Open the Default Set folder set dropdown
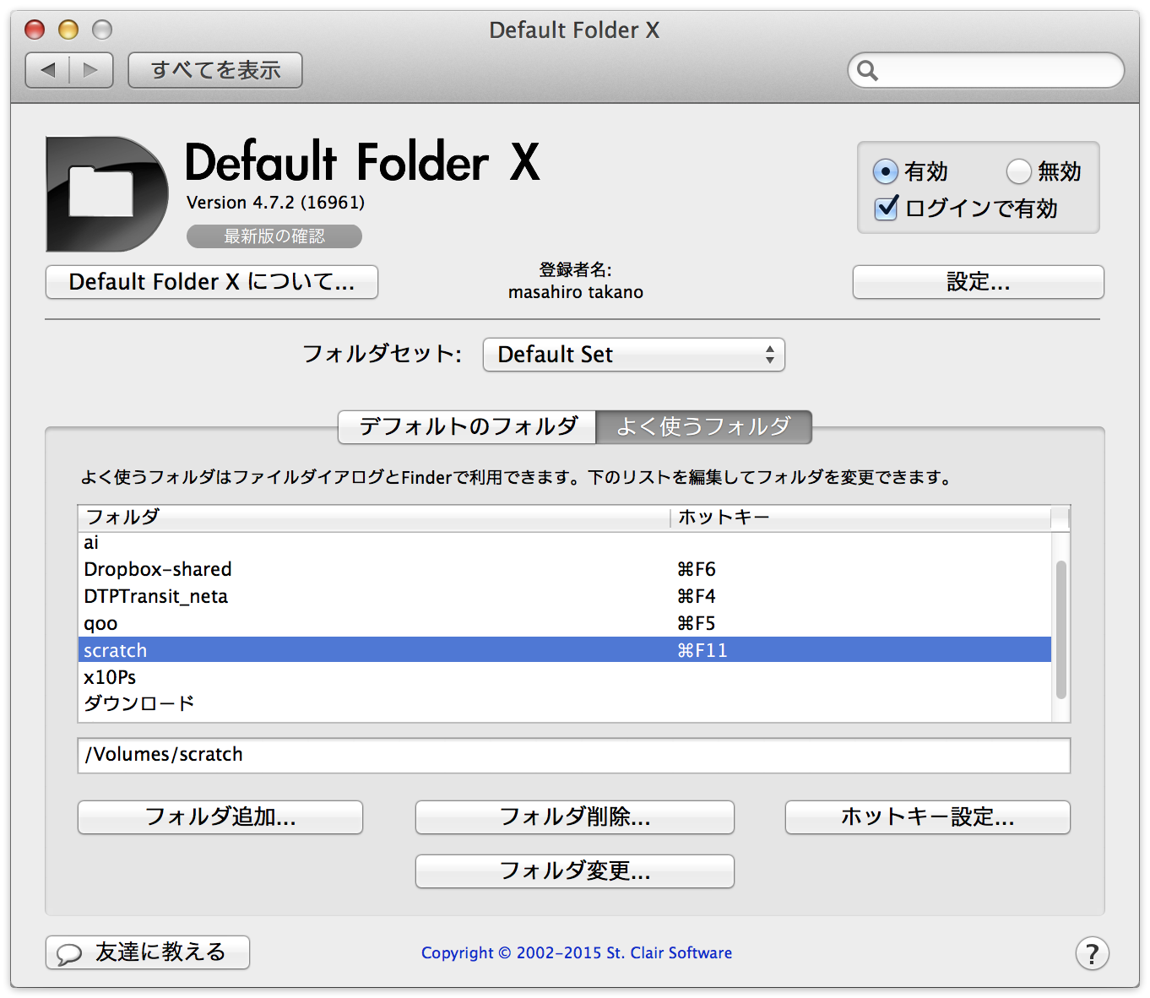Screen dimensions: 1150x998 tap(634, 355)
